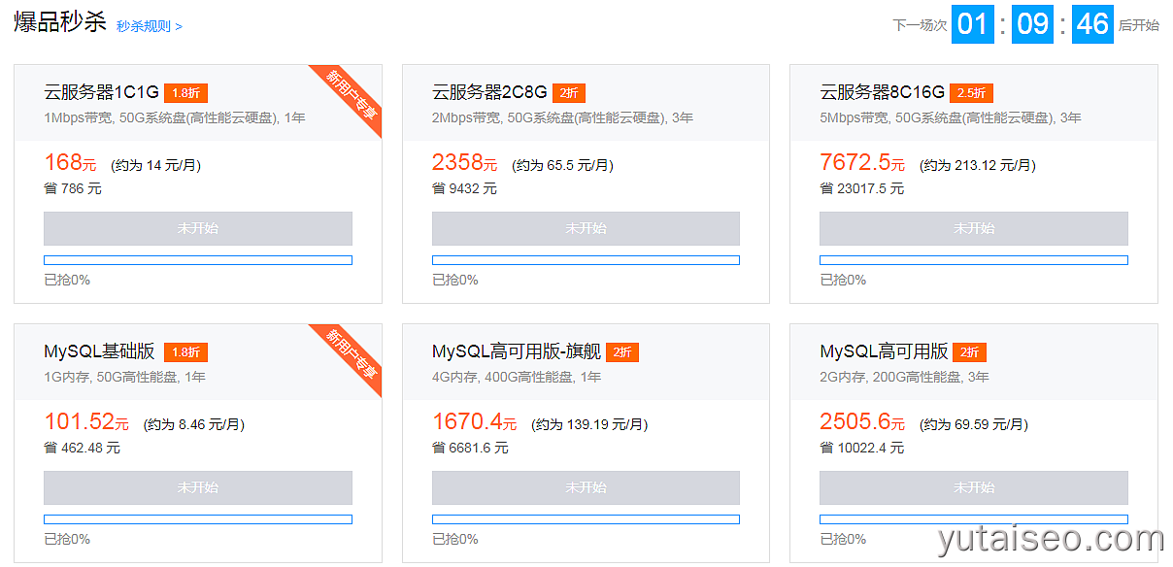Click 未开始 button for MySQL基础版
1173x567 pixels.
pyautogui.click(x=198, y=487)
